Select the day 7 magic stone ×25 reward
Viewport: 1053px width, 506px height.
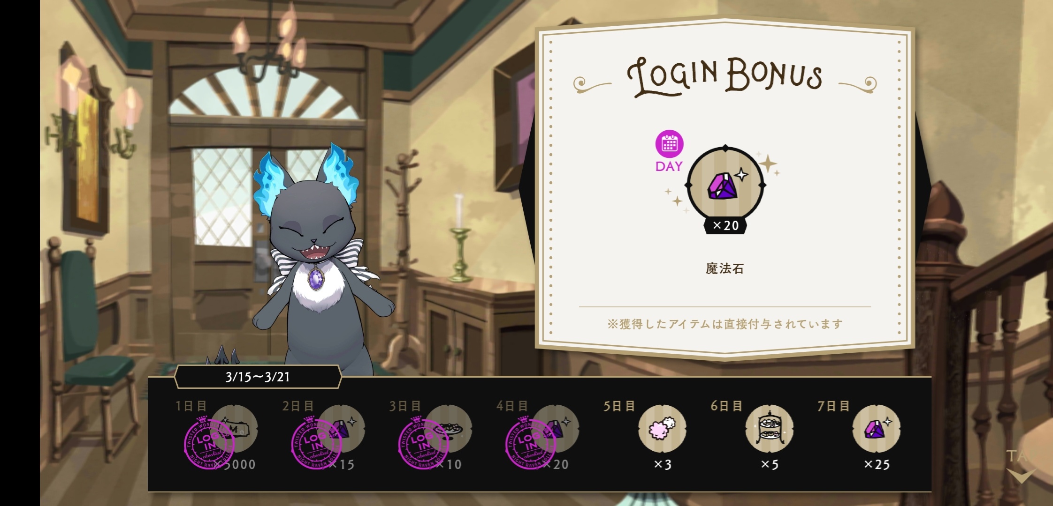click(877, 429)
